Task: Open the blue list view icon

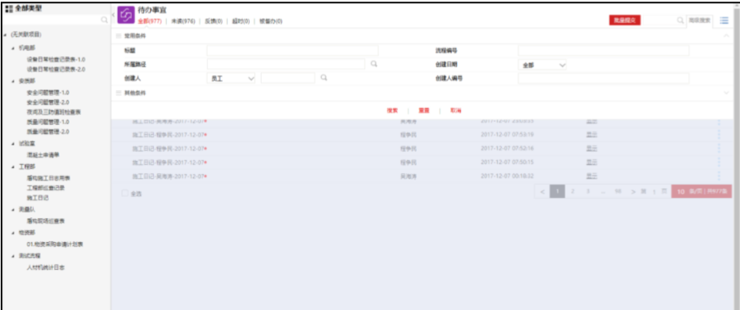Action: (724, 21)
